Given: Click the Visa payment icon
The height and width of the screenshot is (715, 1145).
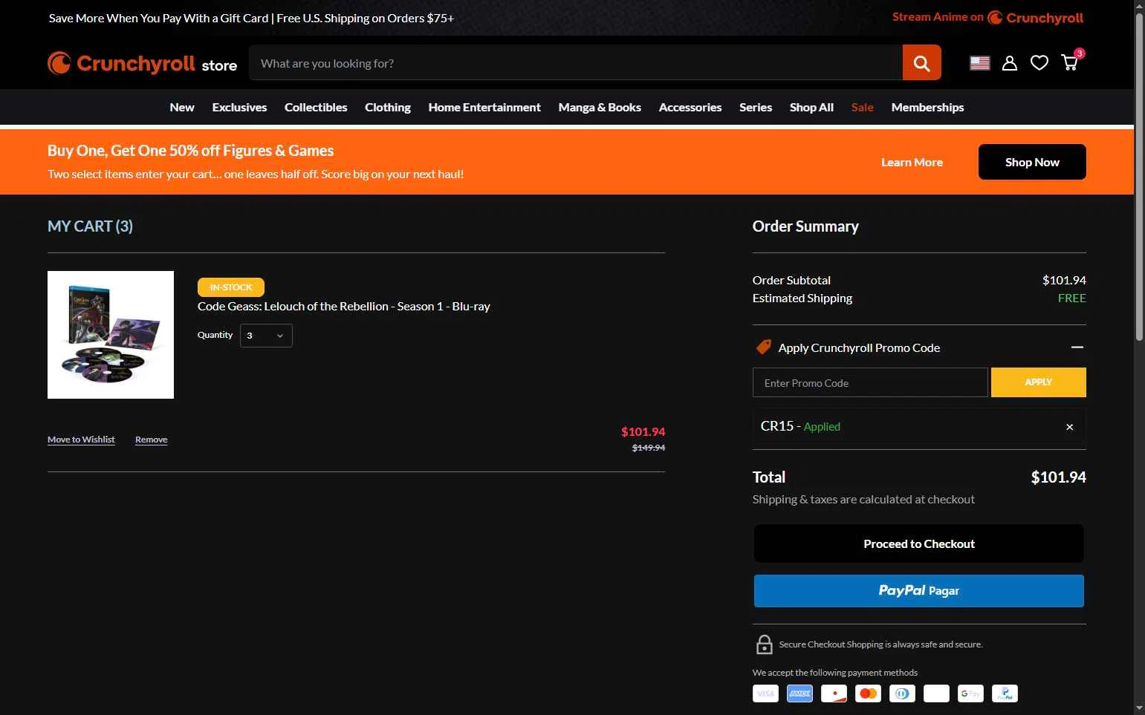Looking at the screenshot, I should coord(765,693).
